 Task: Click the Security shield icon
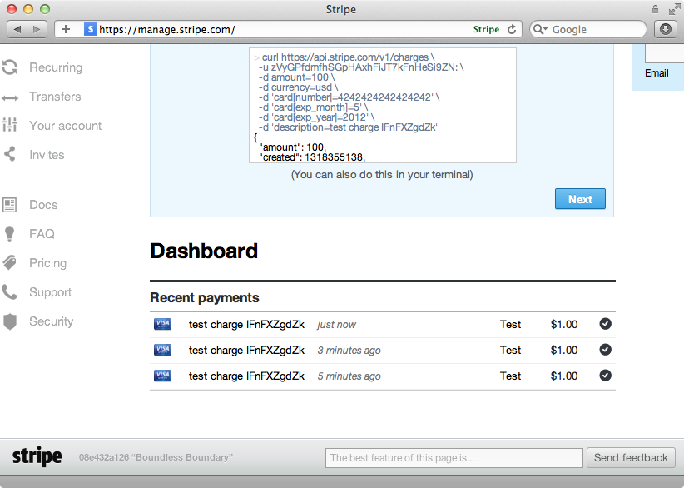(10, 321)
